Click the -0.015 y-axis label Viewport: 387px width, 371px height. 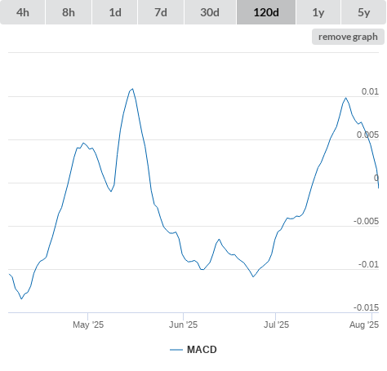pyautogui.click(x=366, y=307)
